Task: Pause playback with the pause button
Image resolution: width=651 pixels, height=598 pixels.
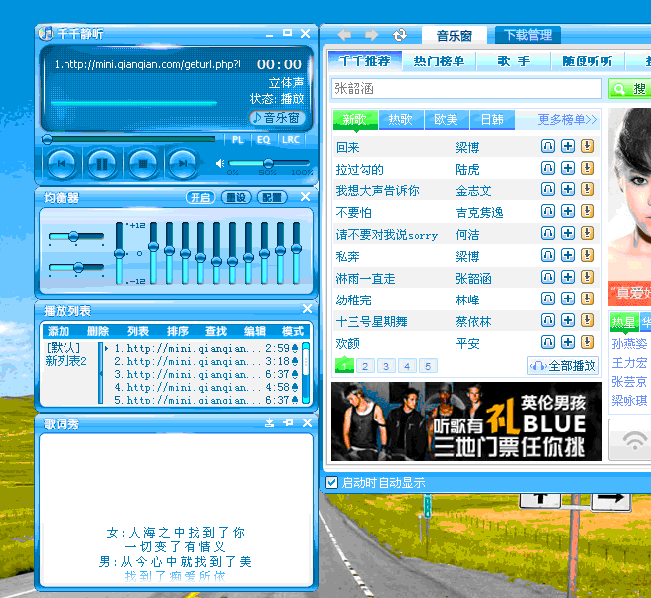Action: pyautogui.click(x=102, y=164)
